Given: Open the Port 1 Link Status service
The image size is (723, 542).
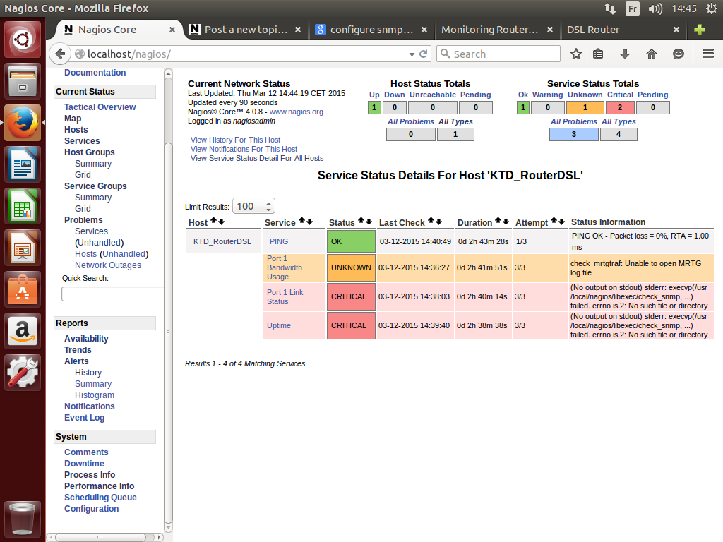Looking at the screenshot, I should pos(285,296).
